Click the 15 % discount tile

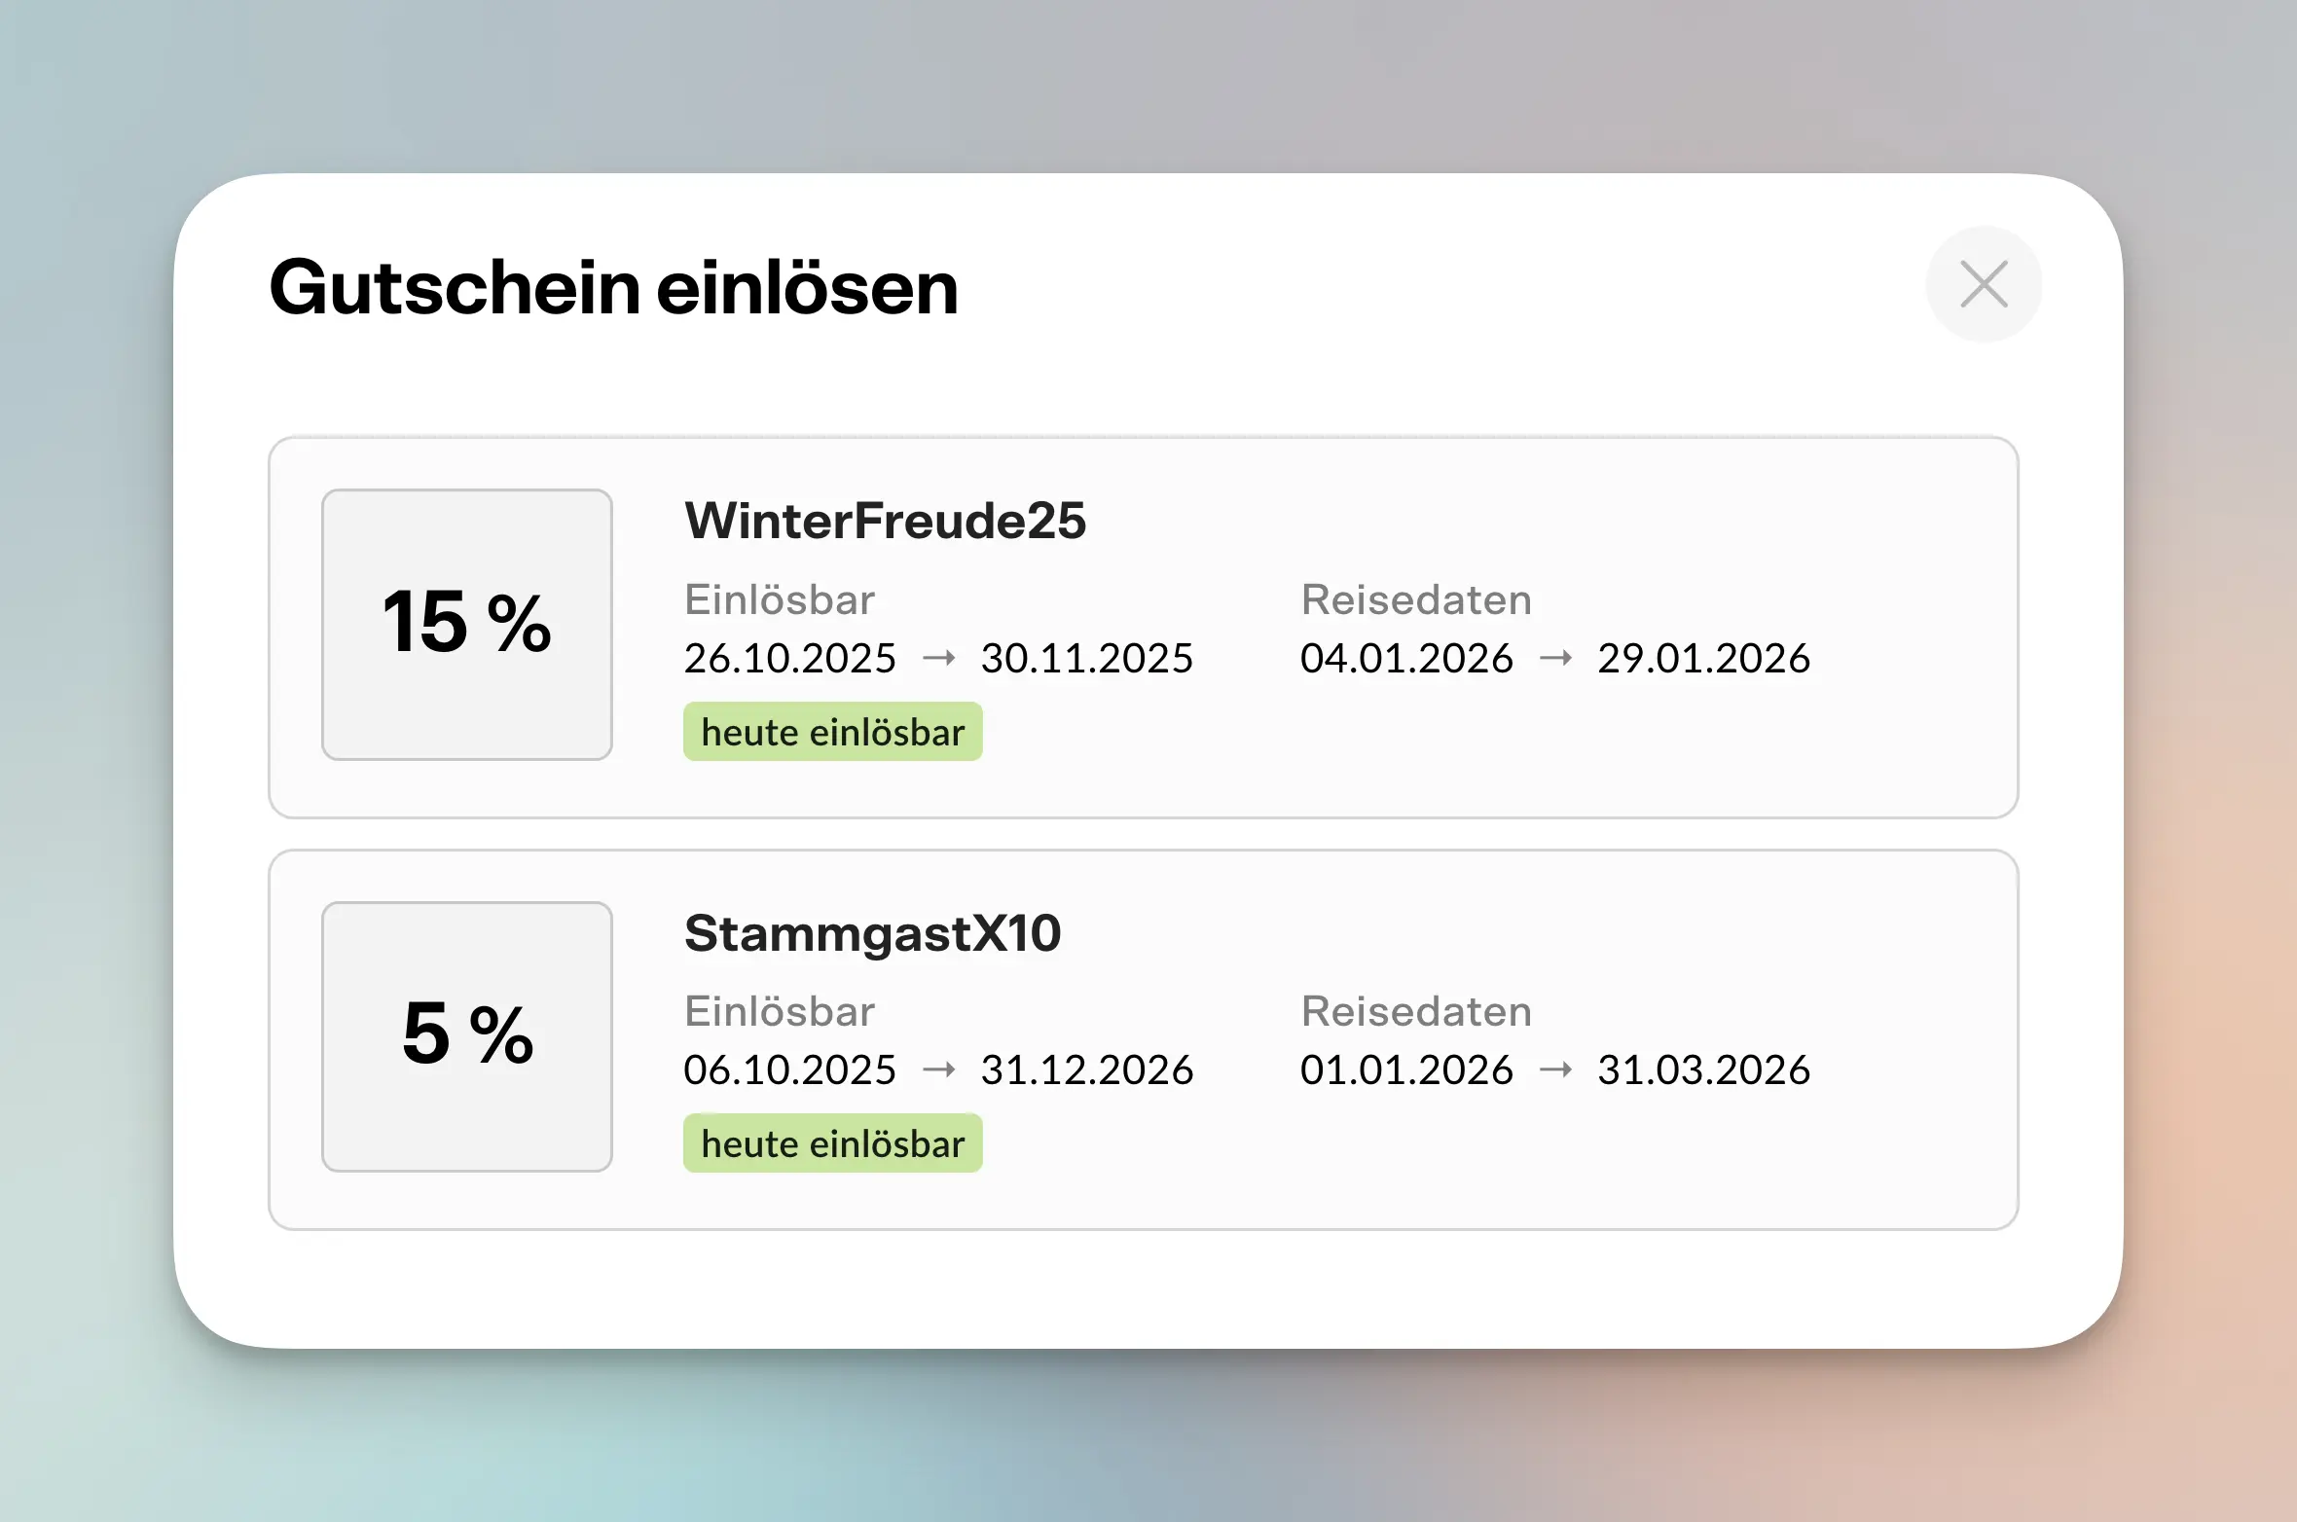(467, 624)
